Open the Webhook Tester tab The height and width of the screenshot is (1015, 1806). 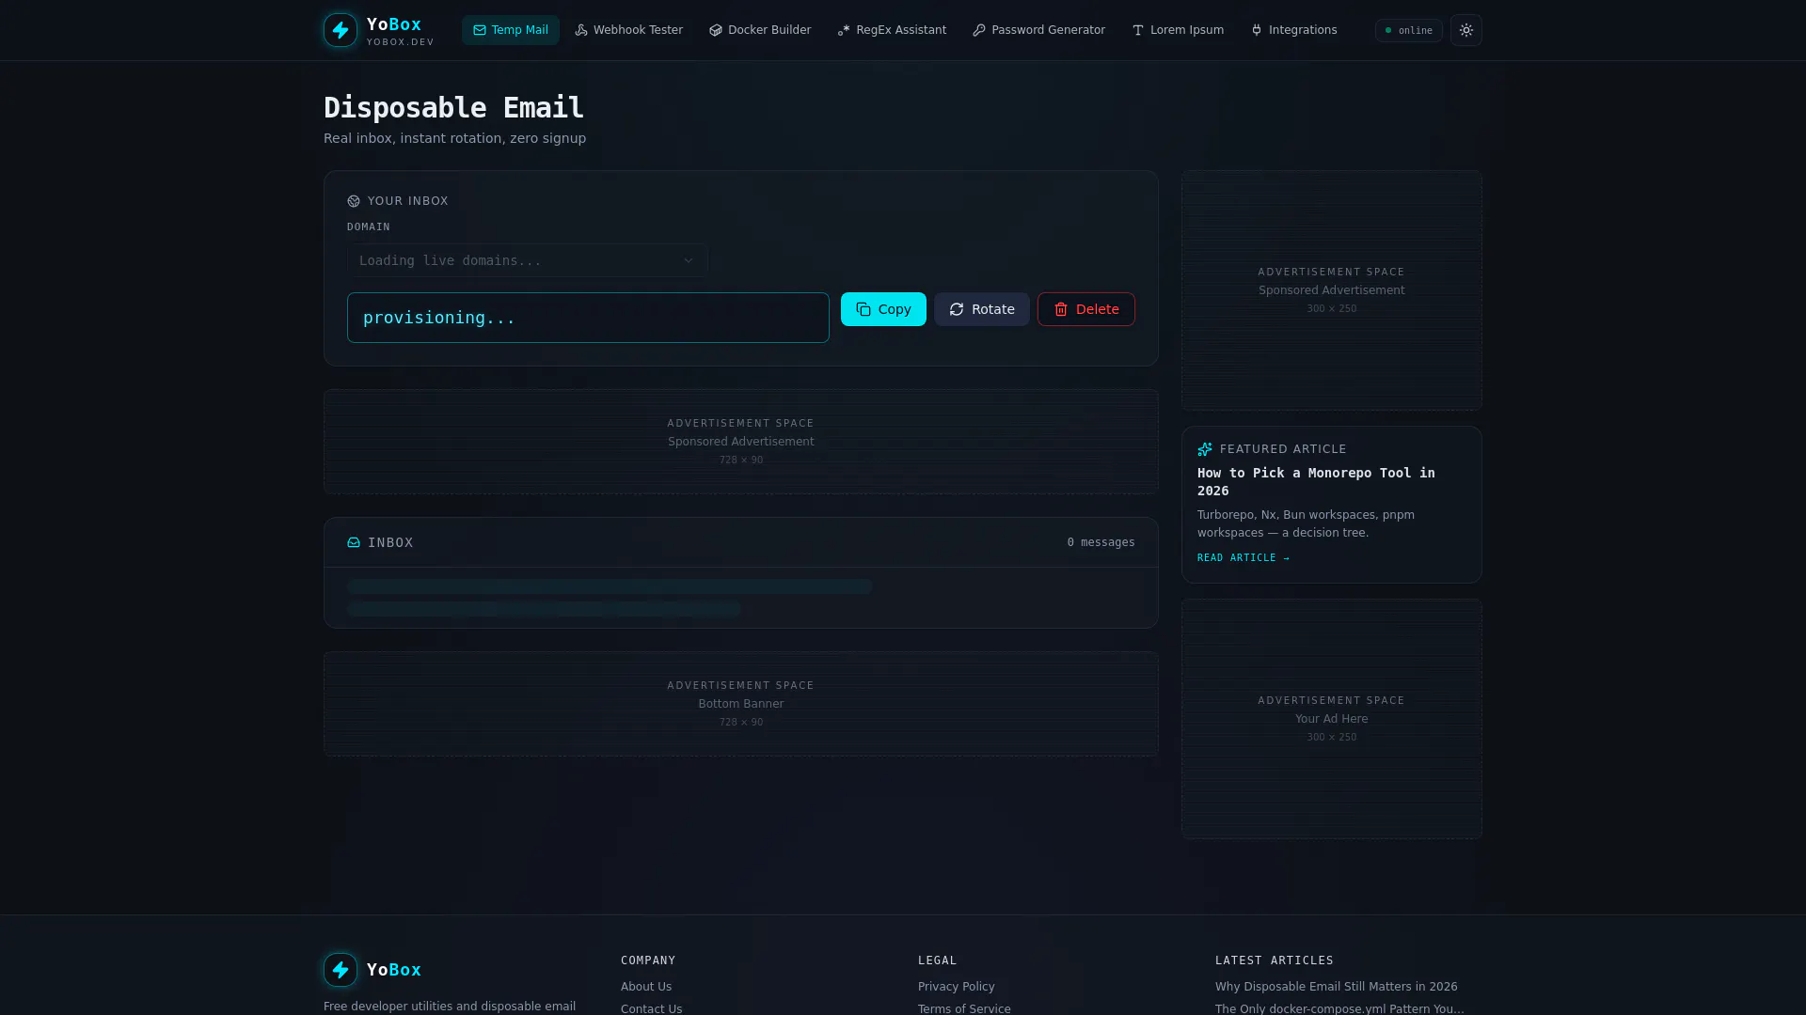point(628,30)
